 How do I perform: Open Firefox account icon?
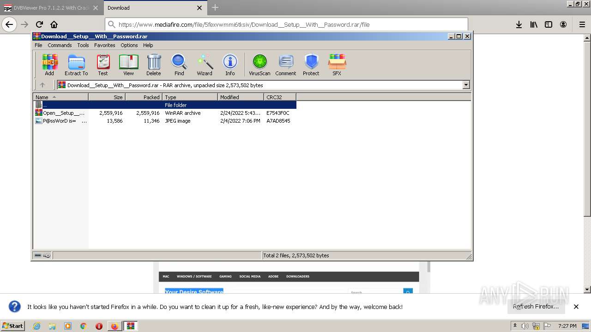(x=563, y=24)
